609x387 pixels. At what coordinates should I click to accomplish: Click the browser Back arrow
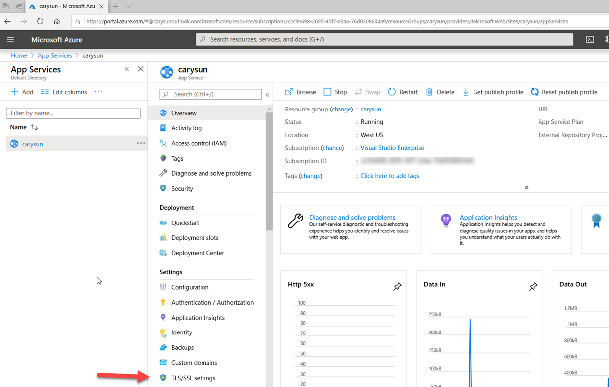pos(7,21)
